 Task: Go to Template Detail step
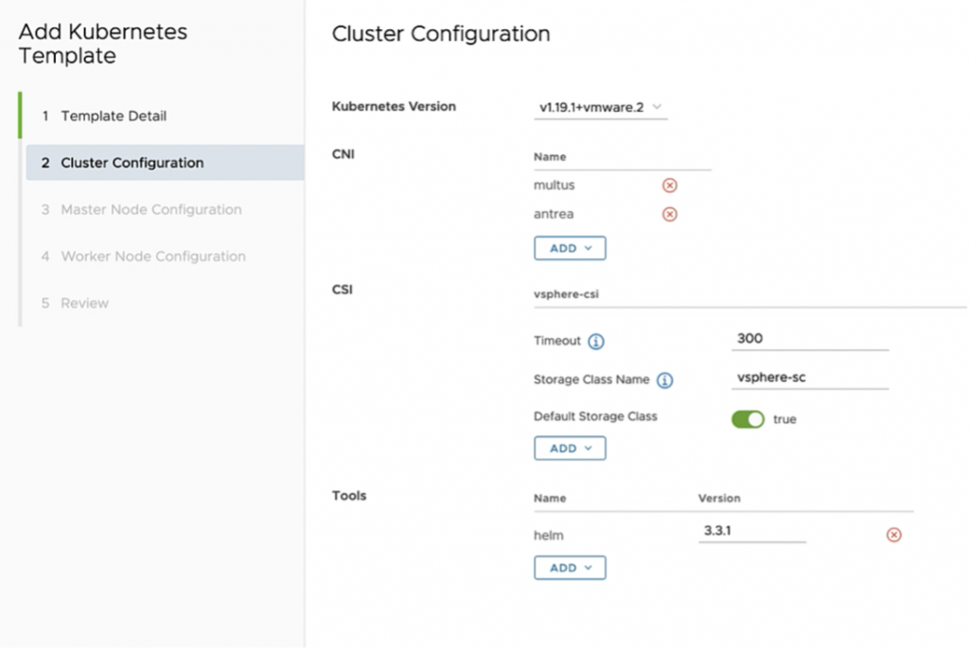click(114, 116)
